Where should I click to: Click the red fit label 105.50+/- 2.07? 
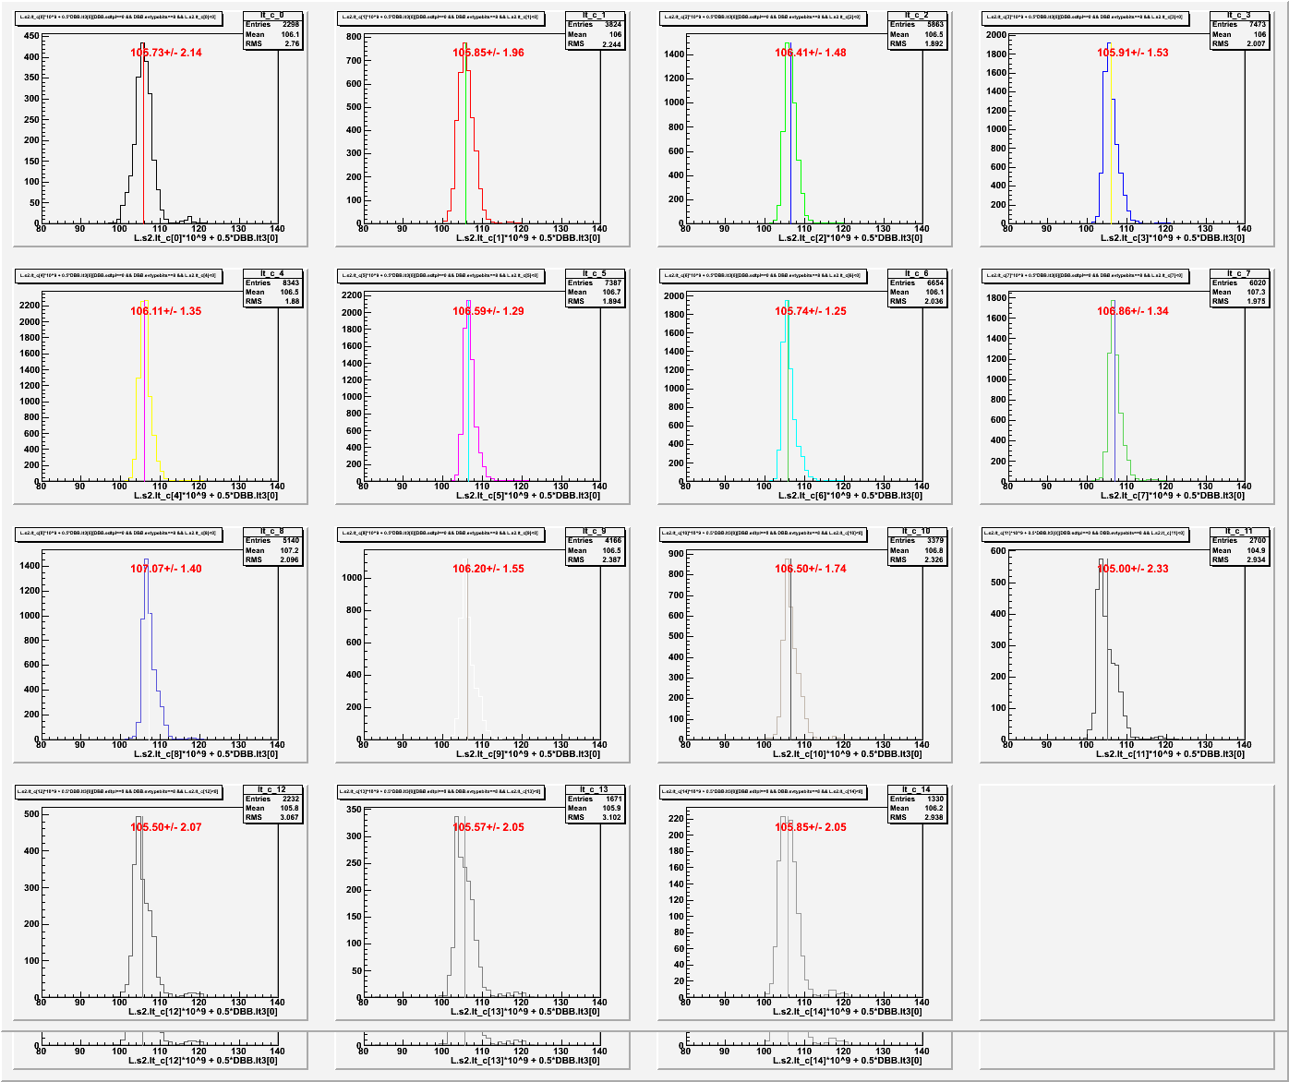tap(166, 827)
